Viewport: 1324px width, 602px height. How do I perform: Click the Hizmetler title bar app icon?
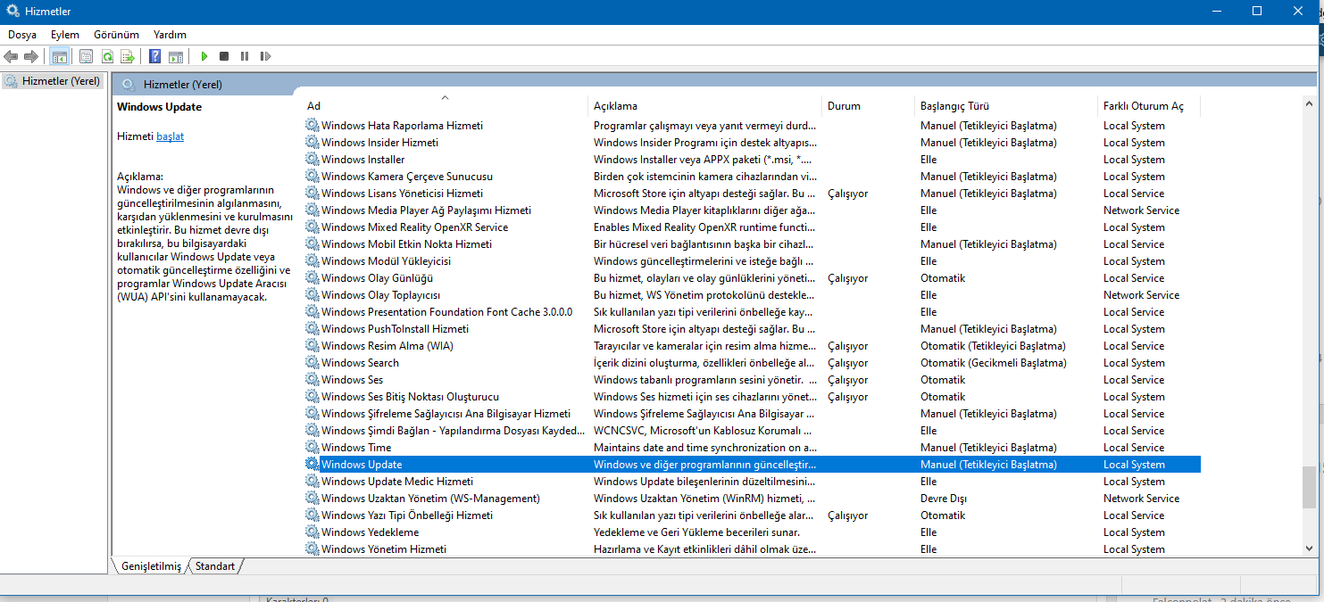12,12
